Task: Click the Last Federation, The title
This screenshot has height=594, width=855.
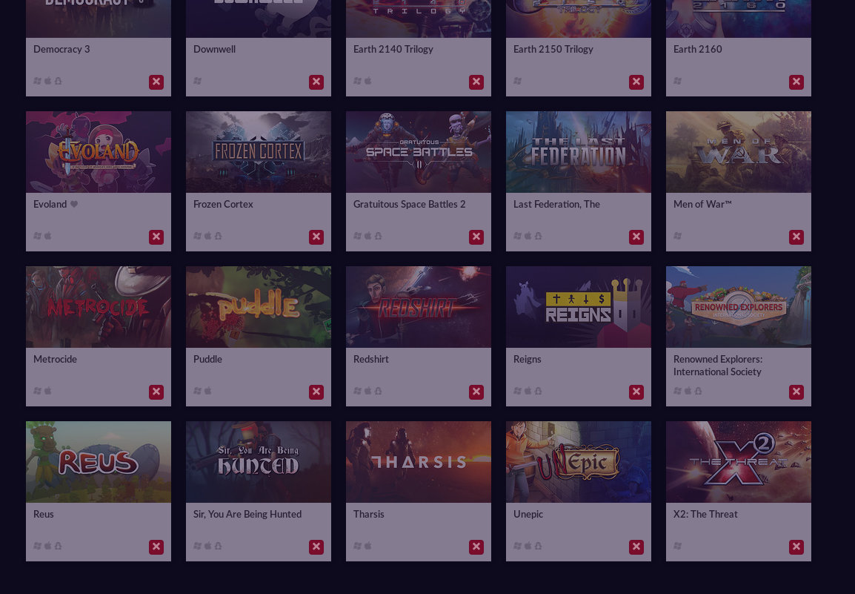Action: (x=556, y=204)
